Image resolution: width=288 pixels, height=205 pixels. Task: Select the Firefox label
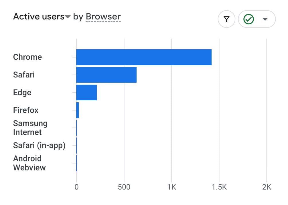tap(26, 110)
